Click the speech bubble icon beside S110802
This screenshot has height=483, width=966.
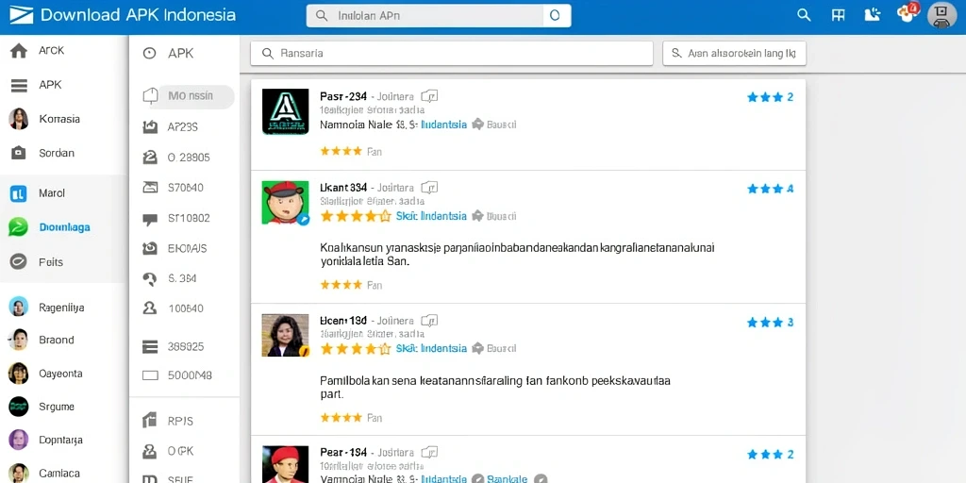point(150,219)
